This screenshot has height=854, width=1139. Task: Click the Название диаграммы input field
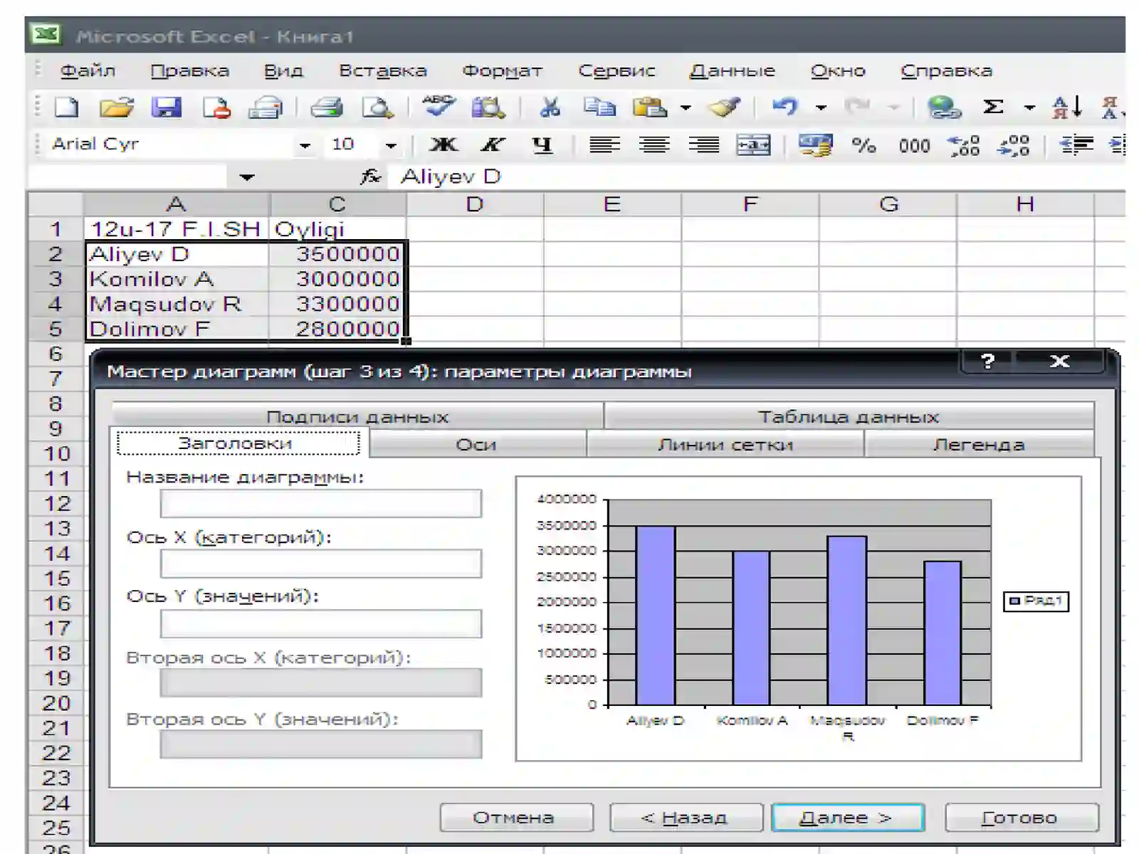click(321, 503)
